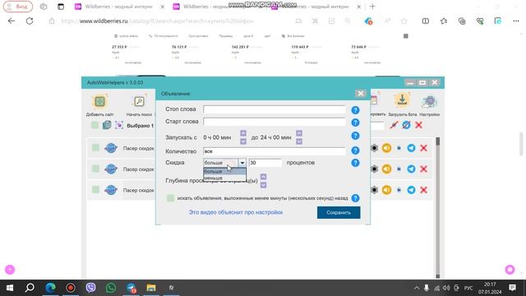
Task: Switch to the first Wildberries browser tab
Action: (119, 7)
